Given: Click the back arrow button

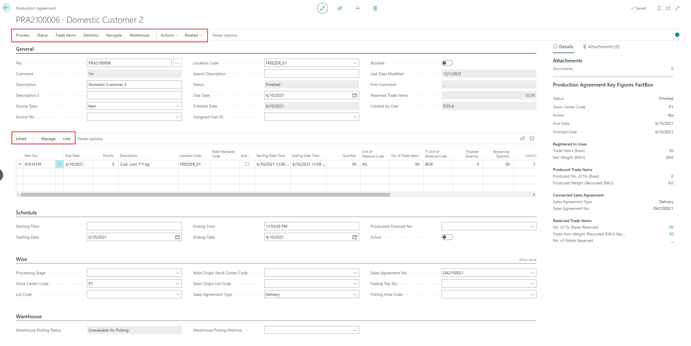Looking at the screenshot, I should 6,8.
